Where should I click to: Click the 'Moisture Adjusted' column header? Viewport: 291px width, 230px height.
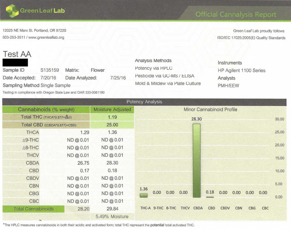[x=112, y=109]
